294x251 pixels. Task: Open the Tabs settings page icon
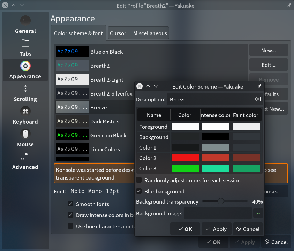click(25, 43)
